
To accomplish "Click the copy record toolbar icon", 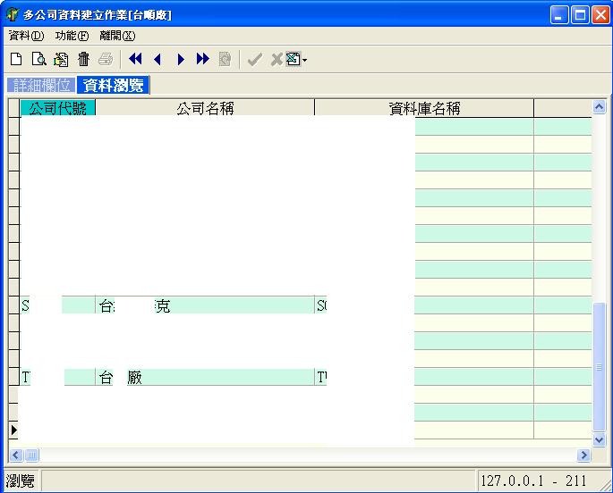I will 61,59.
